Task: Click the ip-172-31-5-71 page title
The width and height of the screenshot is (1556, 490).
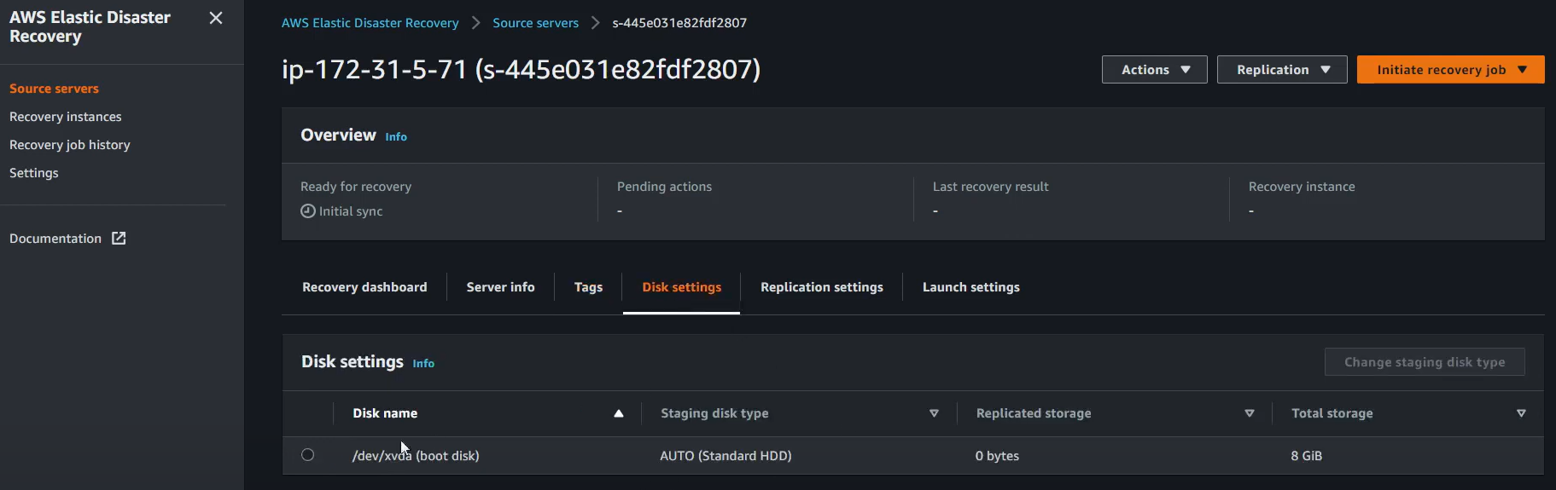Action: coord(521,69)
